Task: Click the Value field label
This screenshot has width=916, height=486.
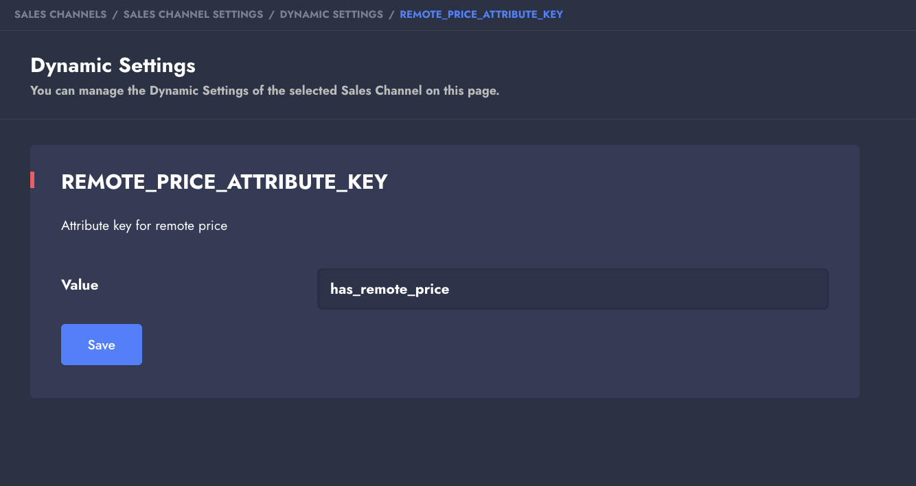Action: 80,285
